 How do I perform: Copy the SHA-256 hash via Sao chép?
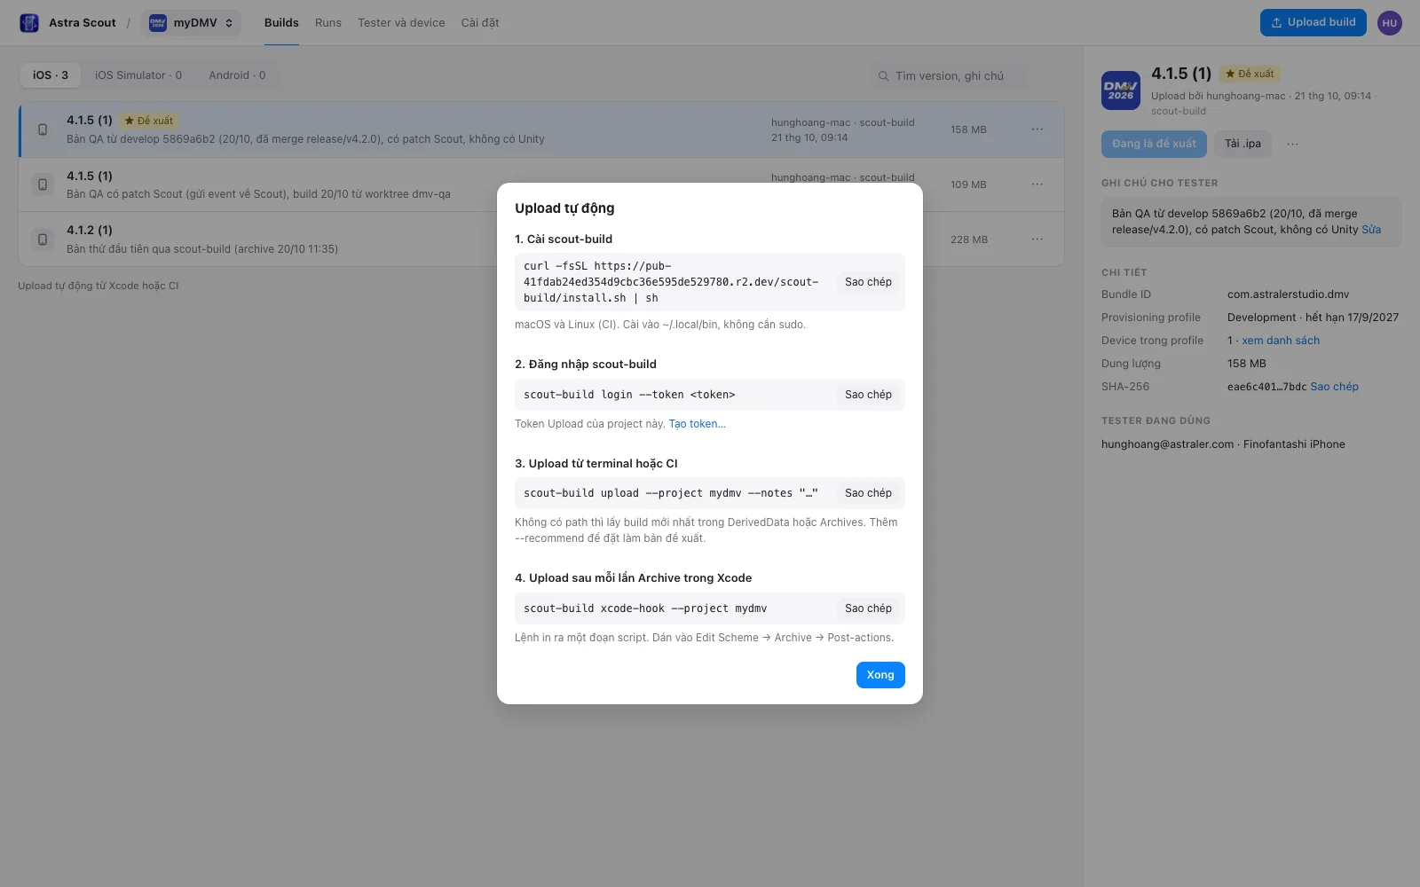pos(1334,387)
